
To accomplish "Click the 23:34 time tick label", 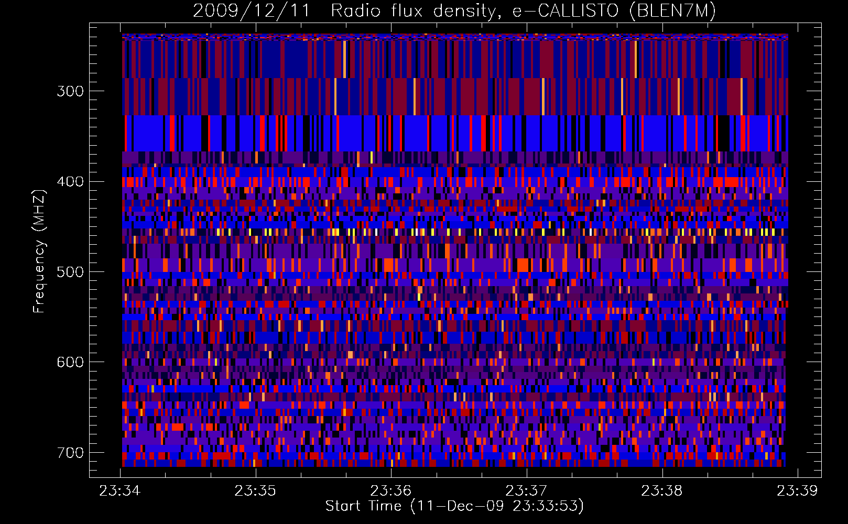I will coord(120,491).
